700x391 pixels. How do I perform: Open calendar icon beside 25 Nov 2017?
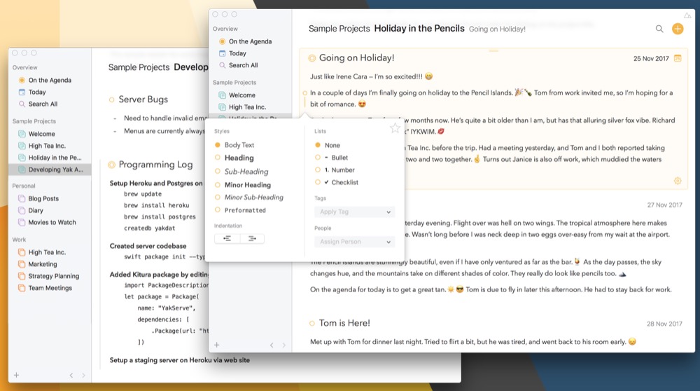point(677,59)
